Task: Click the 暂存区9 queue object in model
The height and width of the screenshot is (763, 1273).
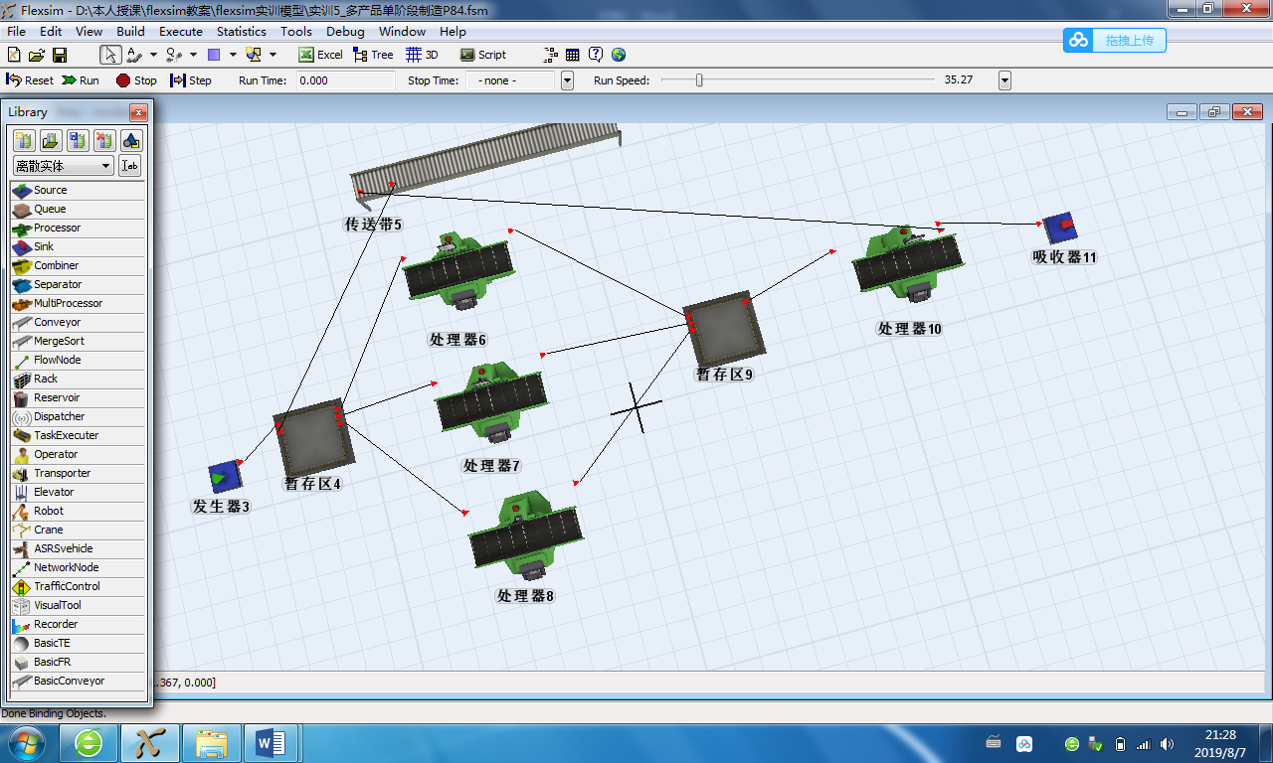Action: [x=724, y=328]
